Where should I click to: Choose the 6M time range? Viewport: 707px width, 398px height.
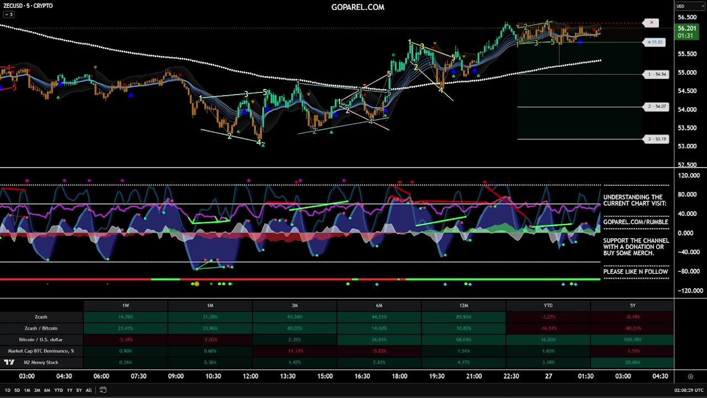[47, 390]
